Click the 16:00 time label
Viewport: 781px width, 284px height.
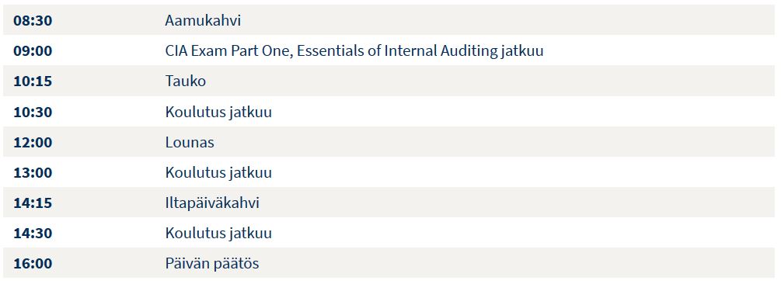(33, 264)
